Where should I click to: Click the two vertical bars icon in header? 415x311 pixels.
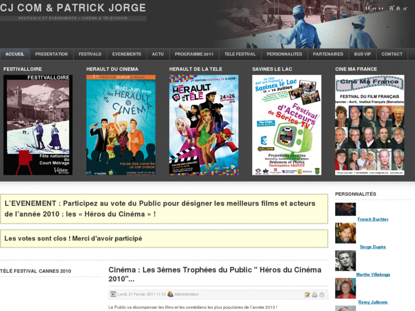click(368, 8)
